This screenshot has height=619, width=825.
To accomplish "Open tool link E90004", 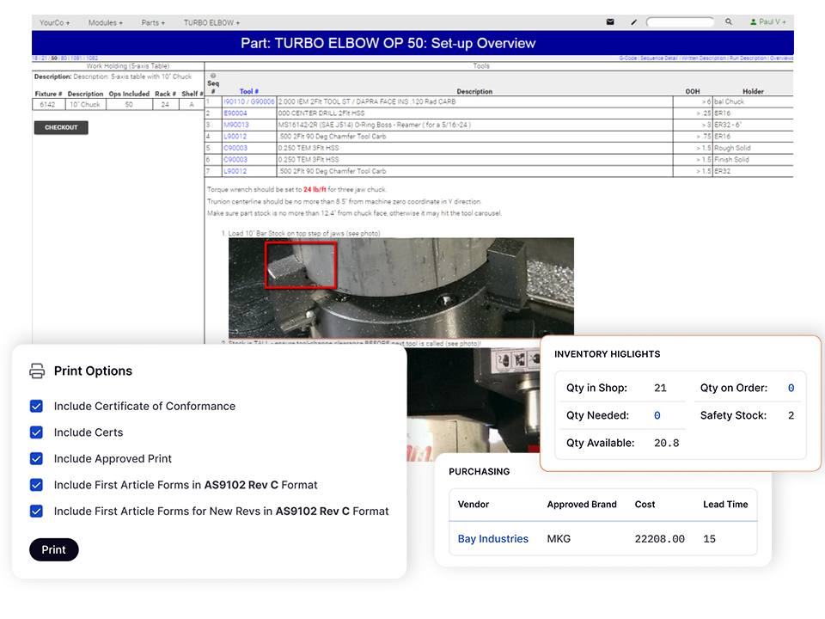I will coord(235,113).
